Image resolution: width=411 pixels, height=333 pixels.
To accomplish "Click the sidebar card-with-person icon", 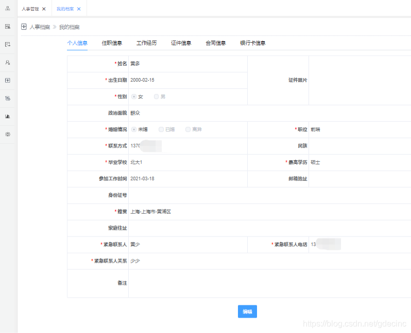I will pyautogui.click(x=8, y=26).
